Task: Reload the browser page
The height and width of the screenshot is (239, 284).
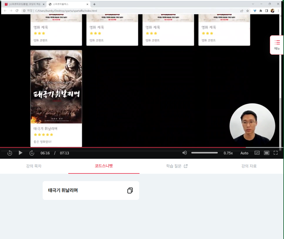Action: click(17, 11)
